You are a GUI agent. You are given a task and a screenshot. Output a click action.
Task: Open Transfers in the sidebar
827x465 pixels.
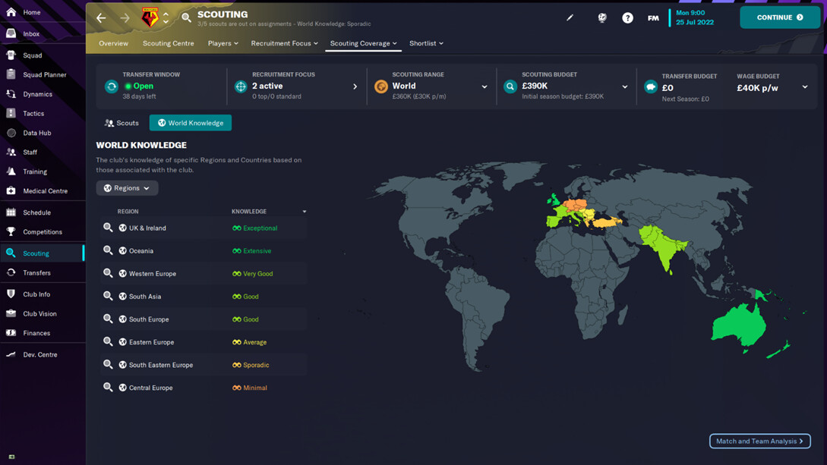pyautogui.click(x=36, y=273)
